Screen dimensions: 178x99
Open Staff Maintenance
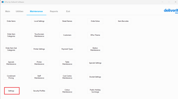click(x=39, y=77)
